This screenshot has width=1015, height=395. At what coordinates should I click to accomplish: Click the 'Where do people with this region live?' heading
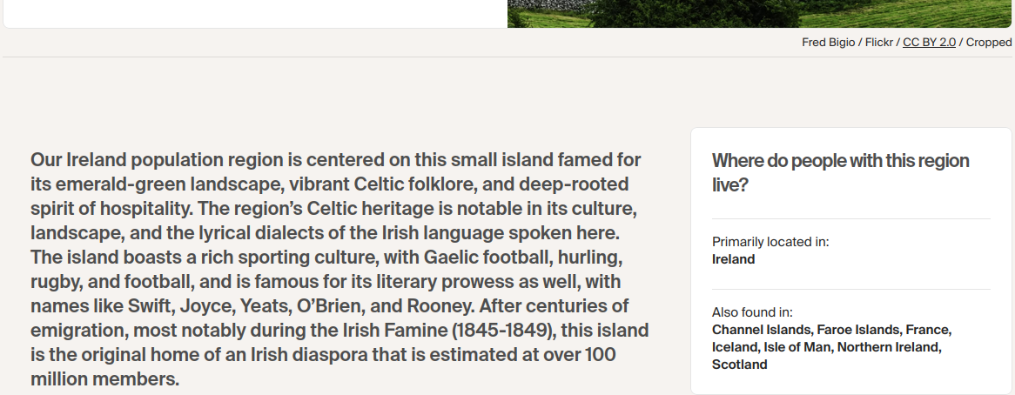840,172
